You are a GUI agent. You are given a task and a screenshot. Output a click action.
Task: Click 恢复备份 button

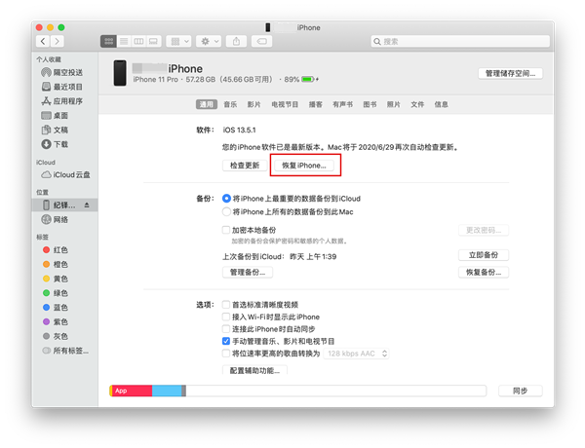click(x=484, y=272)
